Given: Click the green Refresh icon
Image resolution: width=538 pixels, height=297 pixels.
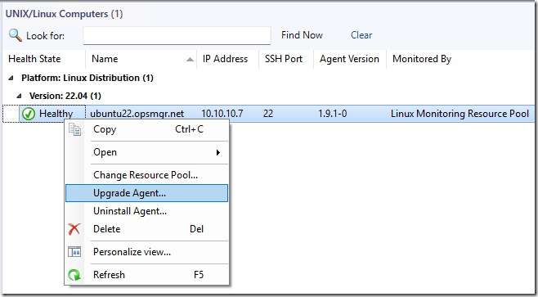Looking at the screenshot, I should pos(74,275).
